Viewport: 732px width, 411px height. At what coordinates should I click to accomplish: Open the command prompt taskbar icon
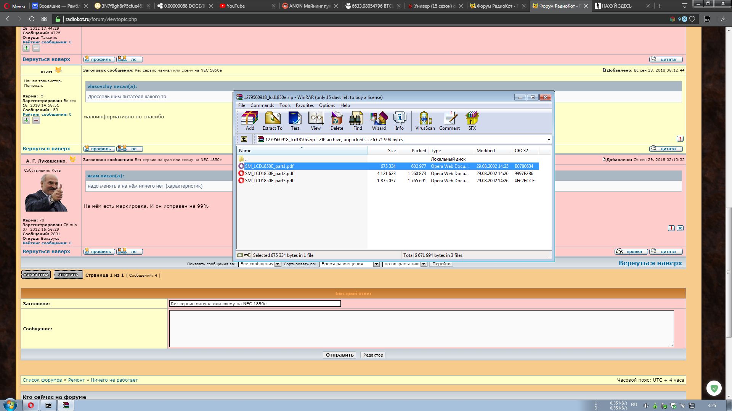(48, 405)
